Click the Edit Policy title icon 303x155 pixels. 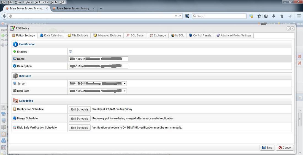click(x=12, y=28)
